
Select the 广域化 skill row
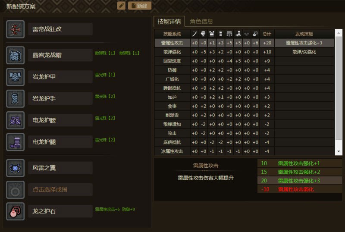(244, 79)
